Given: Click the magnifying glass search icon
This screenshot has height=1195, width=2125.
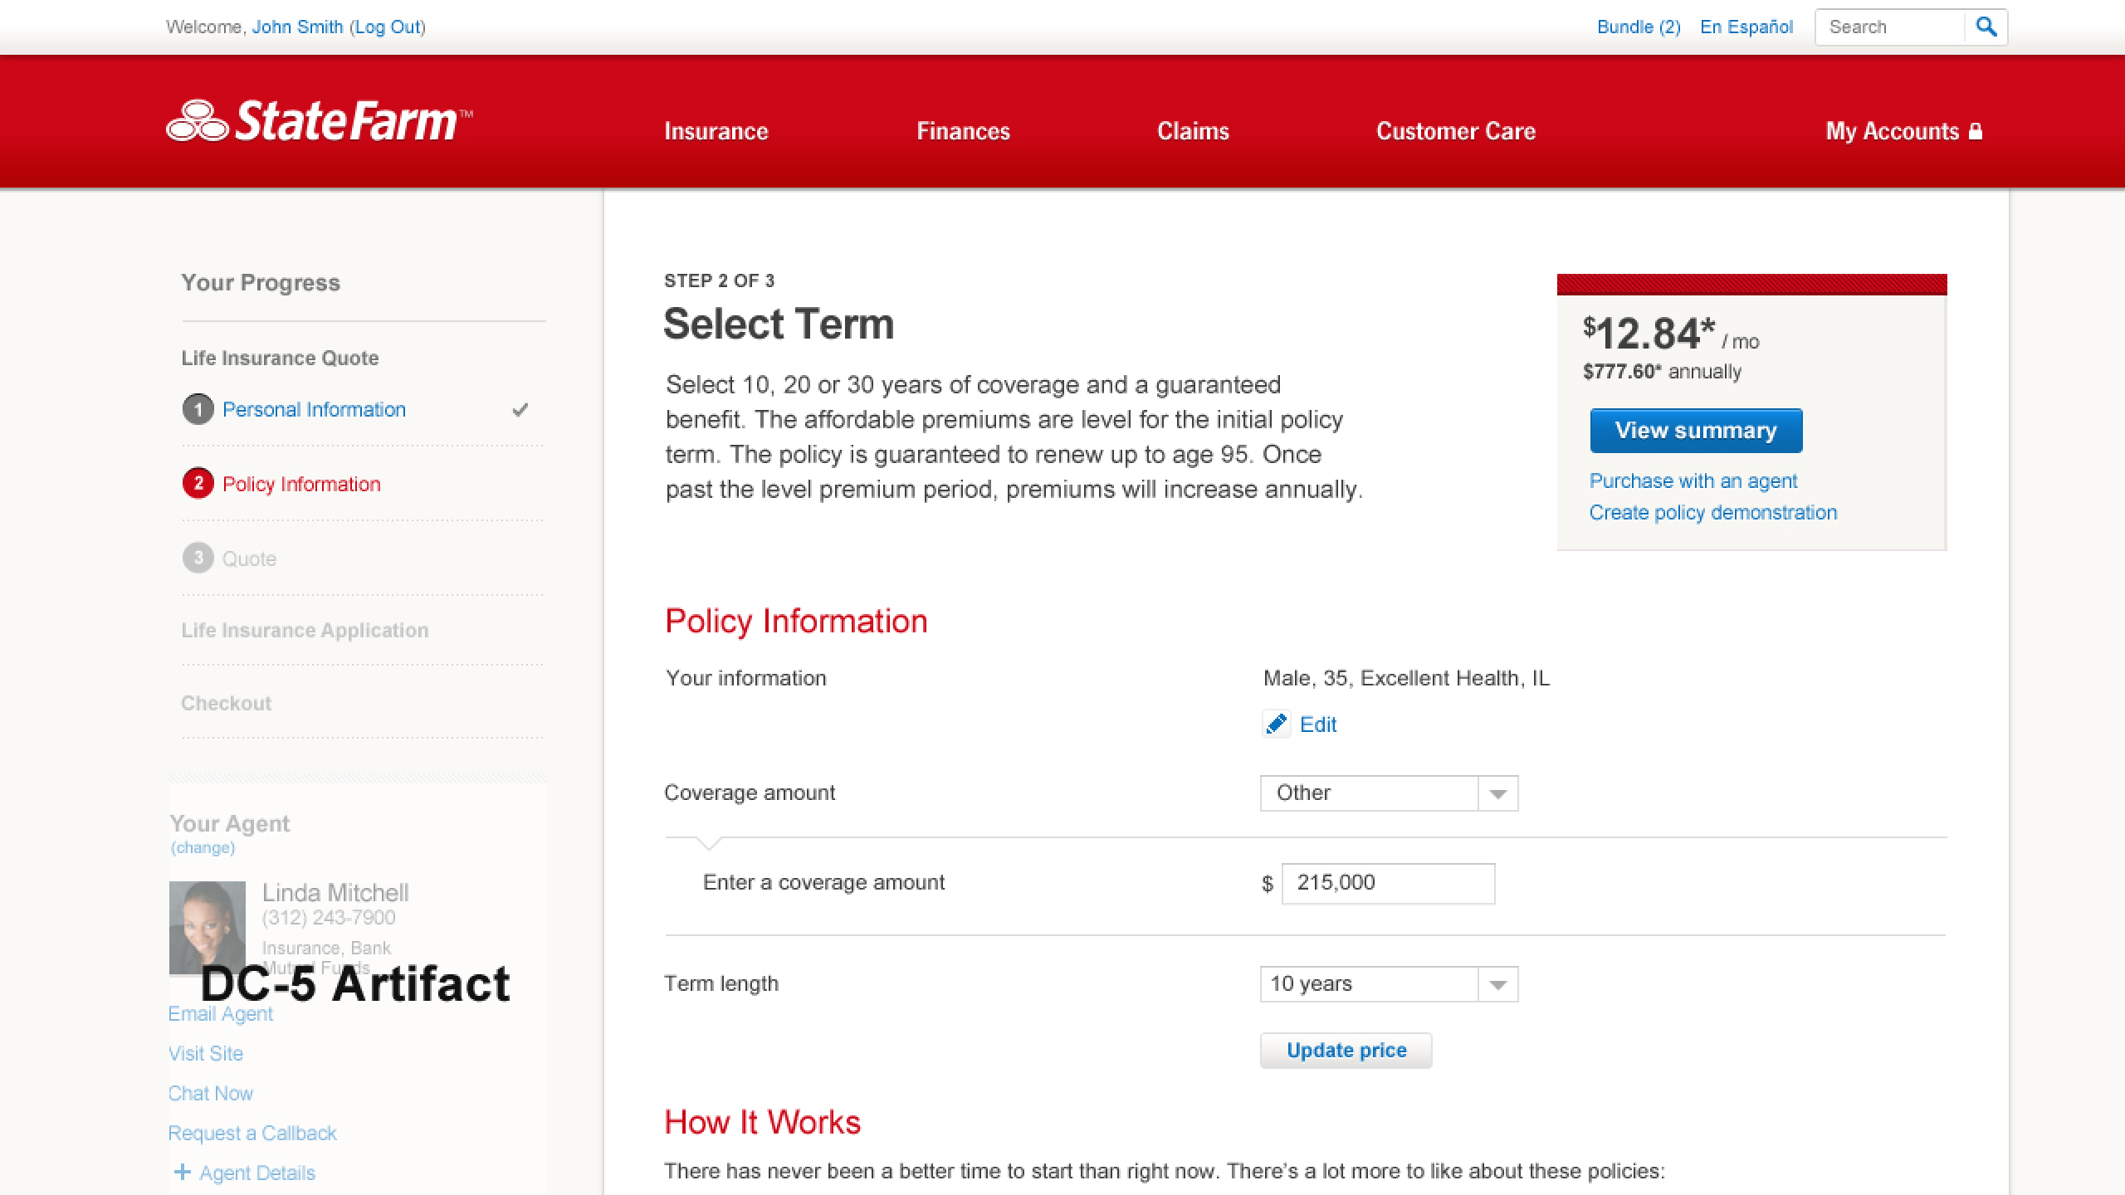Looking at the screenshot, I should coord(1986,27).
